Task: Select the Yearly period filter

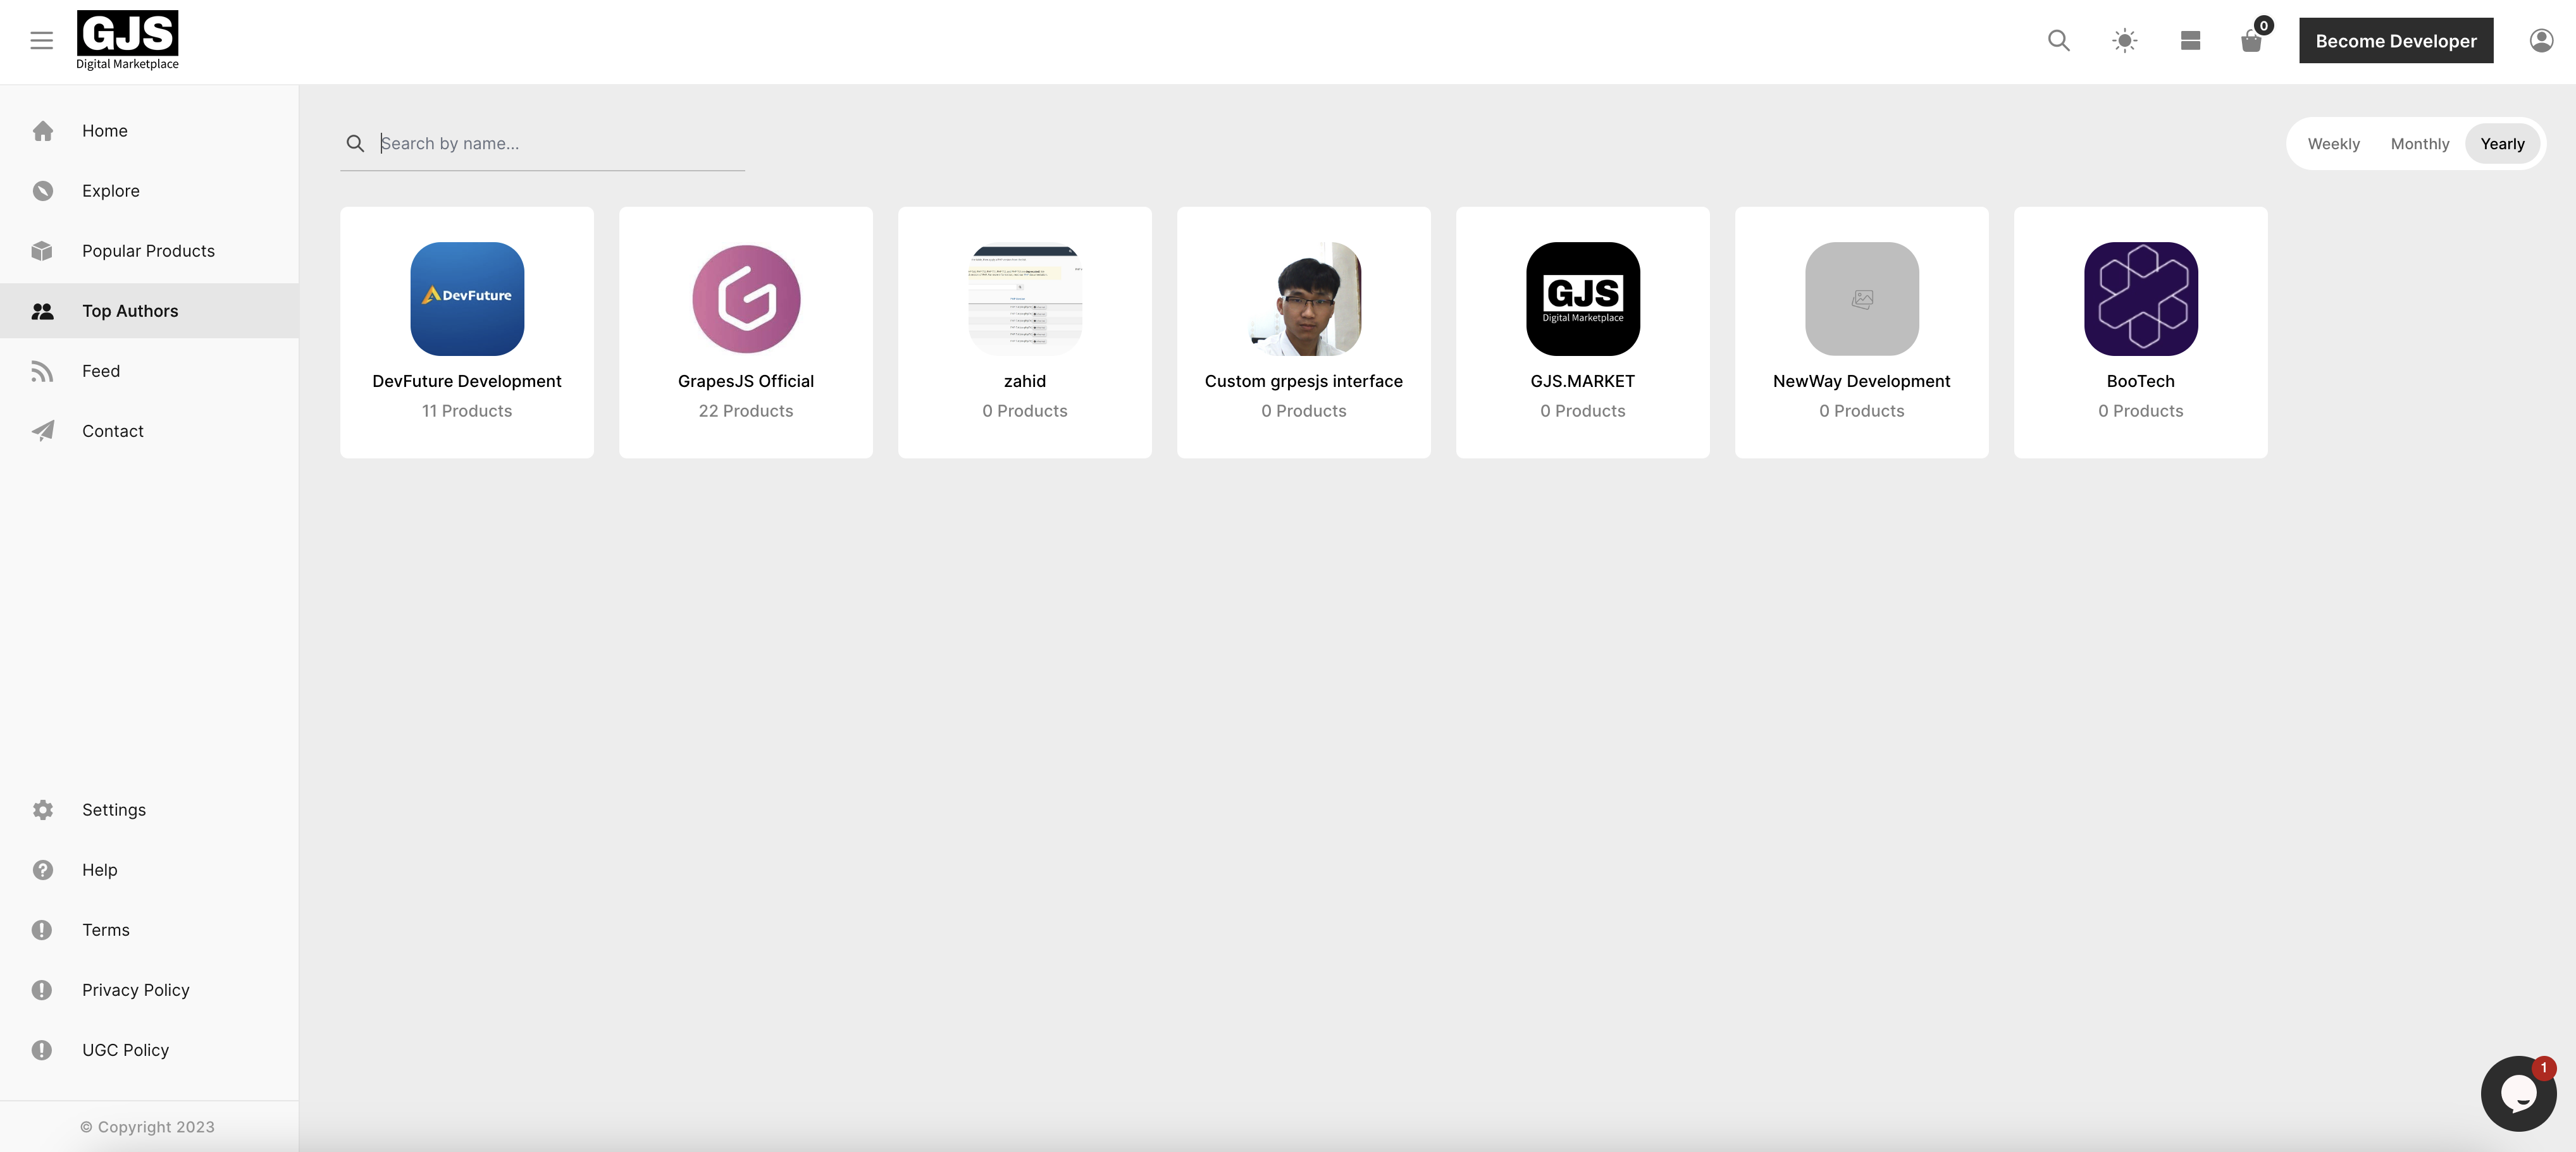Action: [x=2502, y=144]
